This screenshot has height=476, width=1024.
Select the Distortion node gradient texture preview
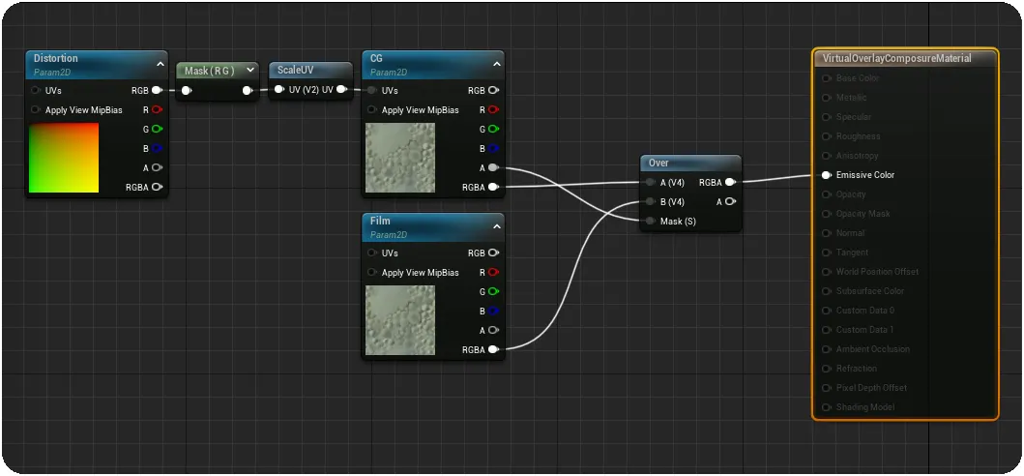tap(64, 158)
